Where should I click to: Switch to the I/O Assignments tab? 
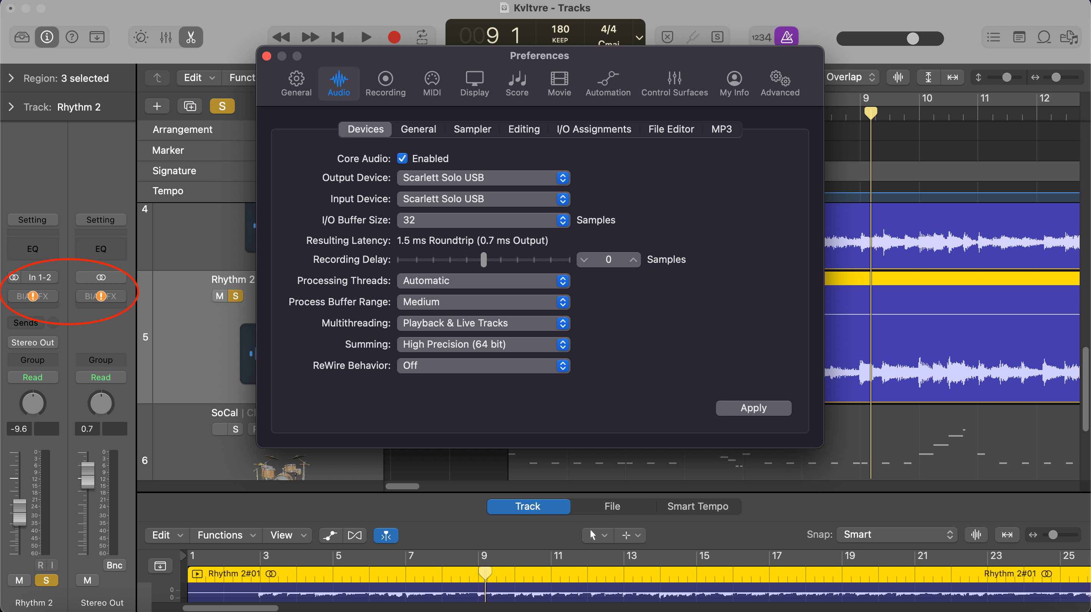pyautogui.click(x=594, y=129)
